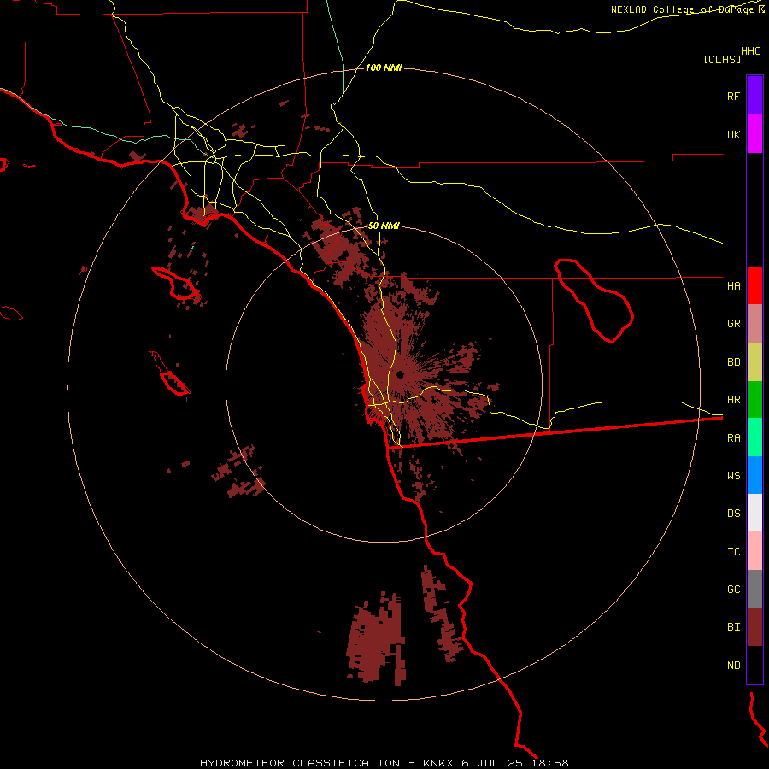Click the [CLAS] units label

coord(722,59)
